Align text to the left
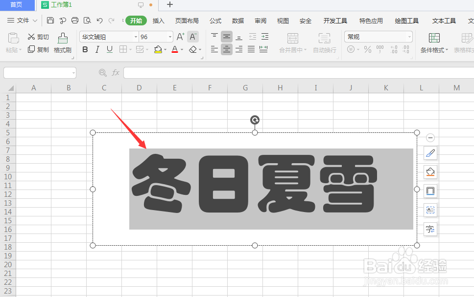Screen dimensions: 474x297 214,49
